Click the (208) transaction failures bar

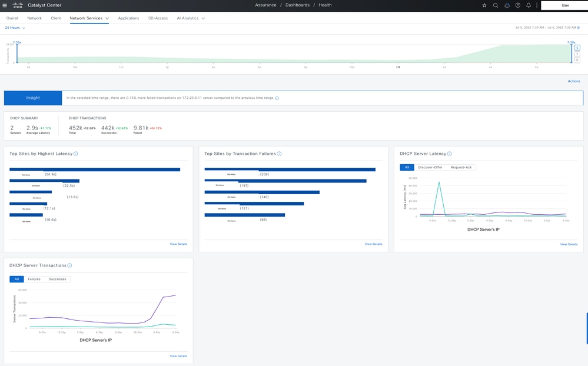pyautogui.click(x=290, y=169)
